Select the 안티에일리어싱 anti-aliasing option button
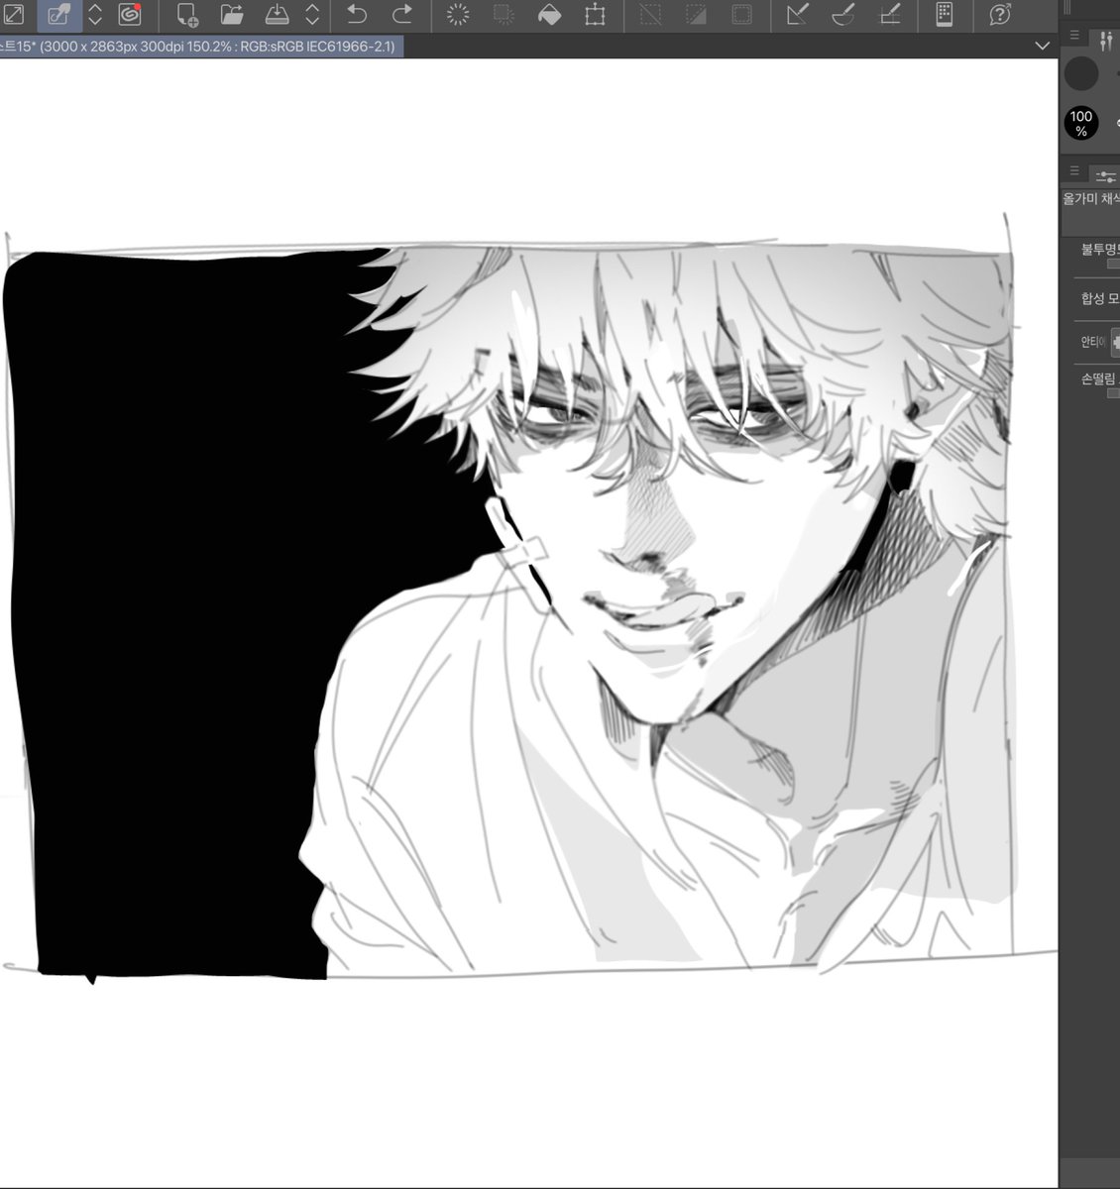The image size is (1120, 1189). 1115,343
